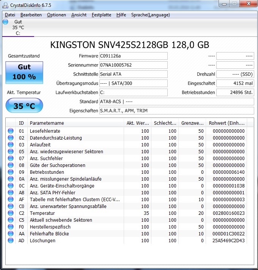
Task: Click the Betriebsstunden field 24896 Std.
Action: [x=235, y=92]
